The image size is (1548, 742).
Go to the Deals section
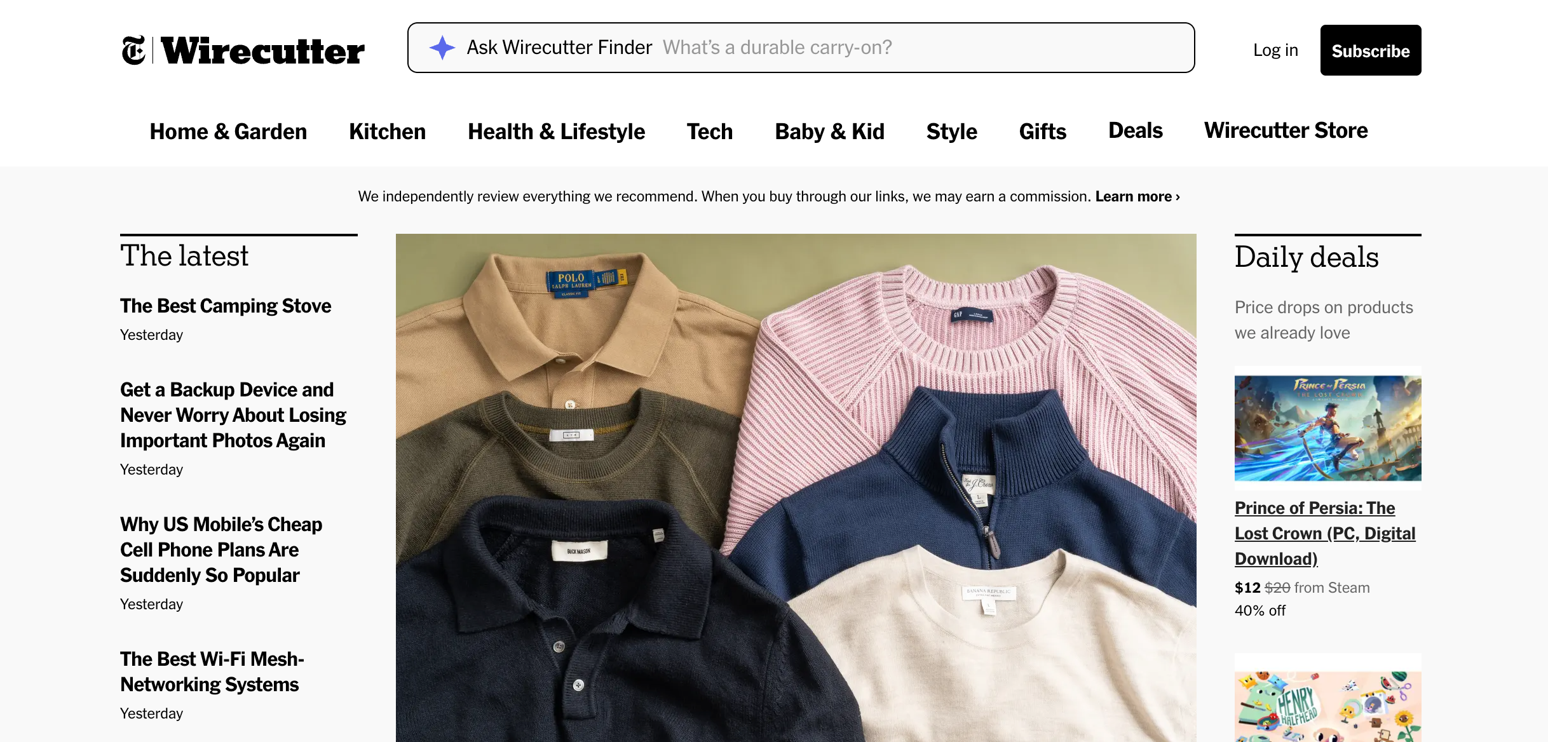tap(1136, 130)
